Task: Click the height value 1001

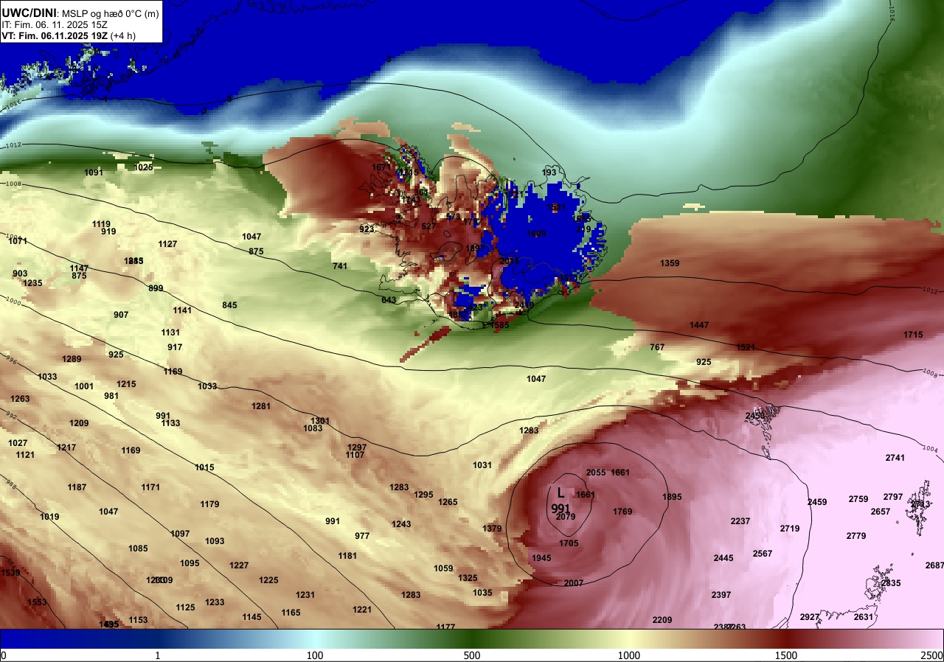Action: (x=84, y=386)
